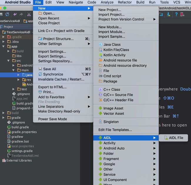Choose C++ Class entry
Image resolution: width=191 pixels, height=185 pixels.
[x=126, y=90]
